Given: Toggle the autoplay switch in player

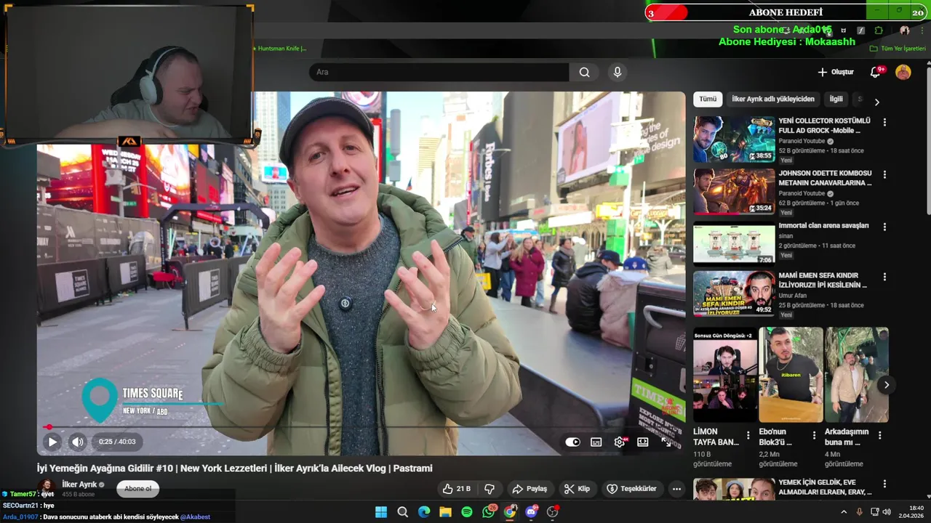Looking at the screenshot, I should pos(573,442).
